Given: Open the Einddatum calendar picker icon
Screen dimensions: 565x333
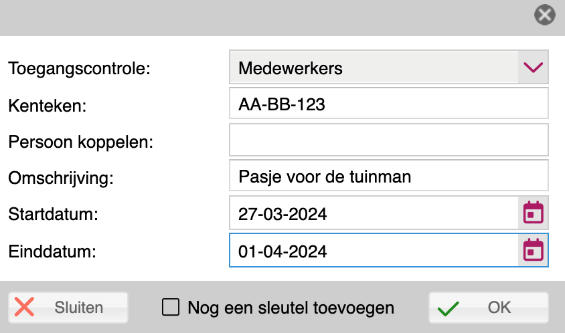Looking at the screenshot, I should 534,250.
